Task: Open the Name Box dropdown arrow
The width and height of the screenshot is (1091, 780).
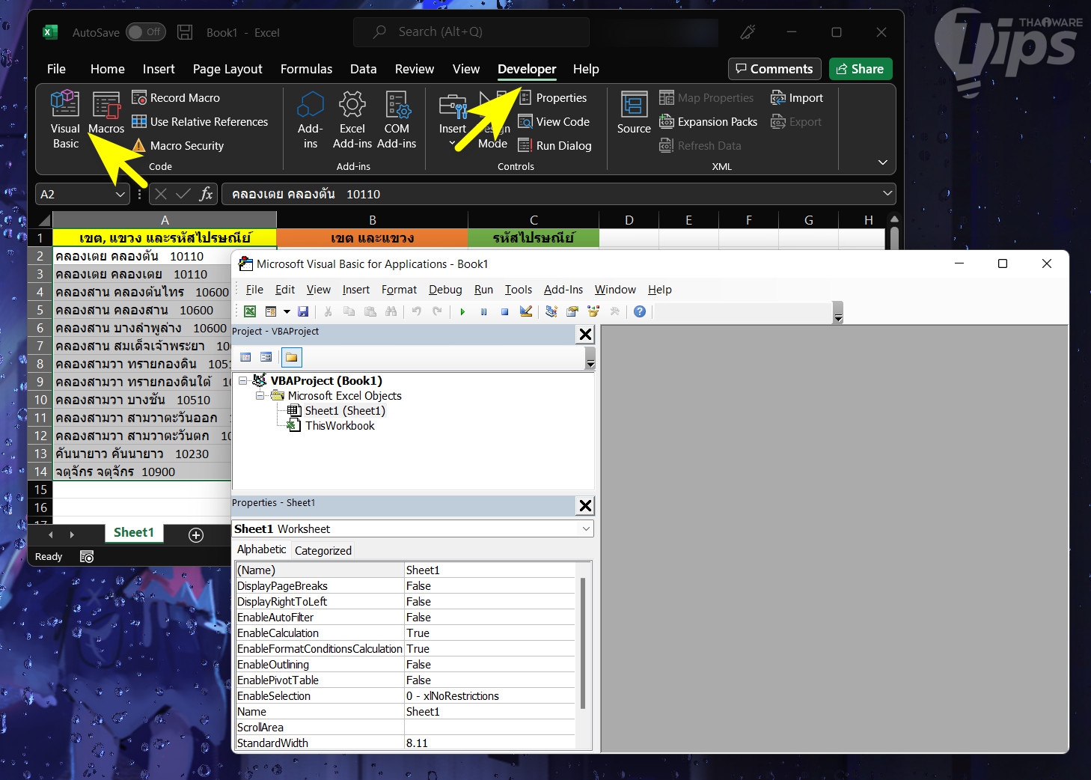Action: (120, 195)
